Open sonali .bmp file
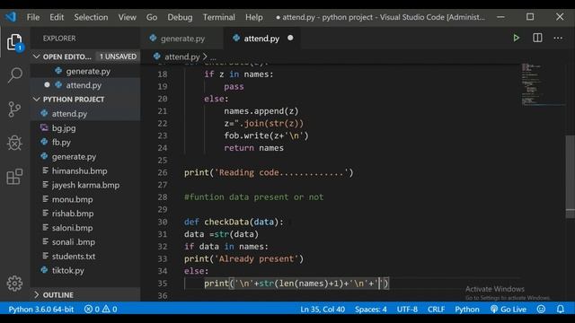The height and width of the screenshot is (323, 575). [x=74, y=241]
